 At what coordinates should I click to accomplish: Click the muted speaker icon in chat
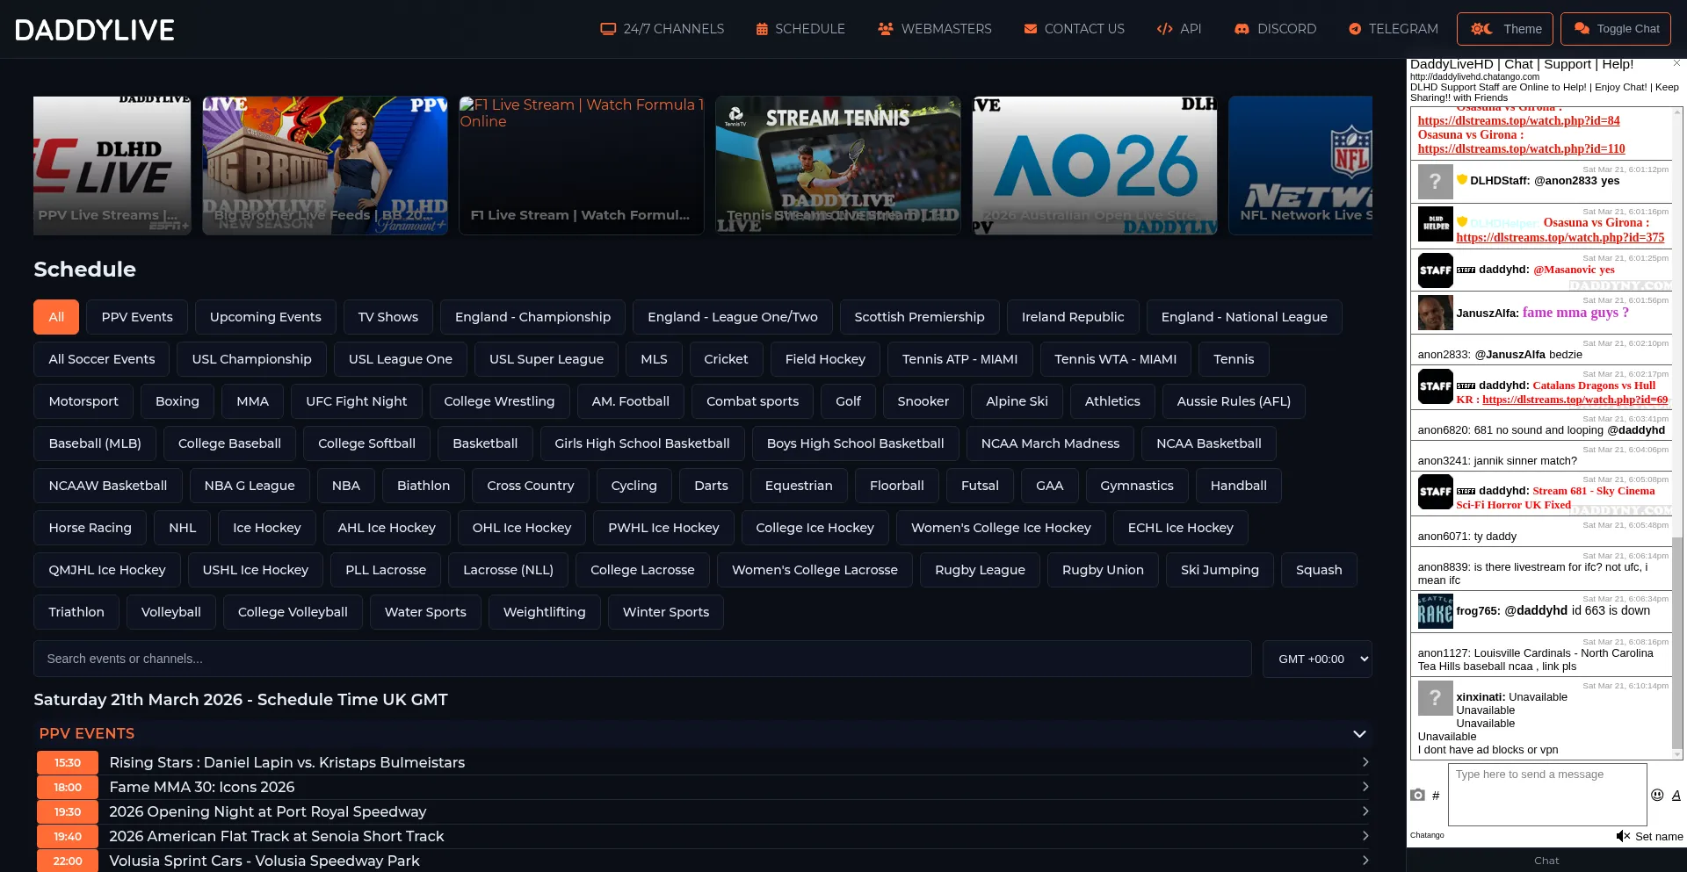(1623, 836)
